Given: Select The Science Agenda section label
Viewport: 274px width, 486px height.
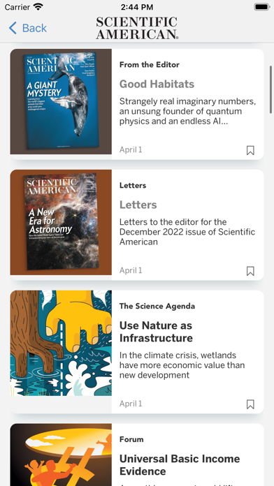Looking at the screenshot, I should pyautogui.click(x=157, y=307).
